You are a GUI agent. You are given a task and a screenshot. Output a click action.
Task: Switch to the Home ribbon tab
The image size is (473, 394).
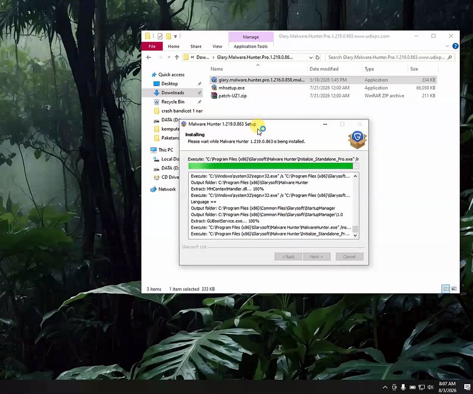point(174,47)
